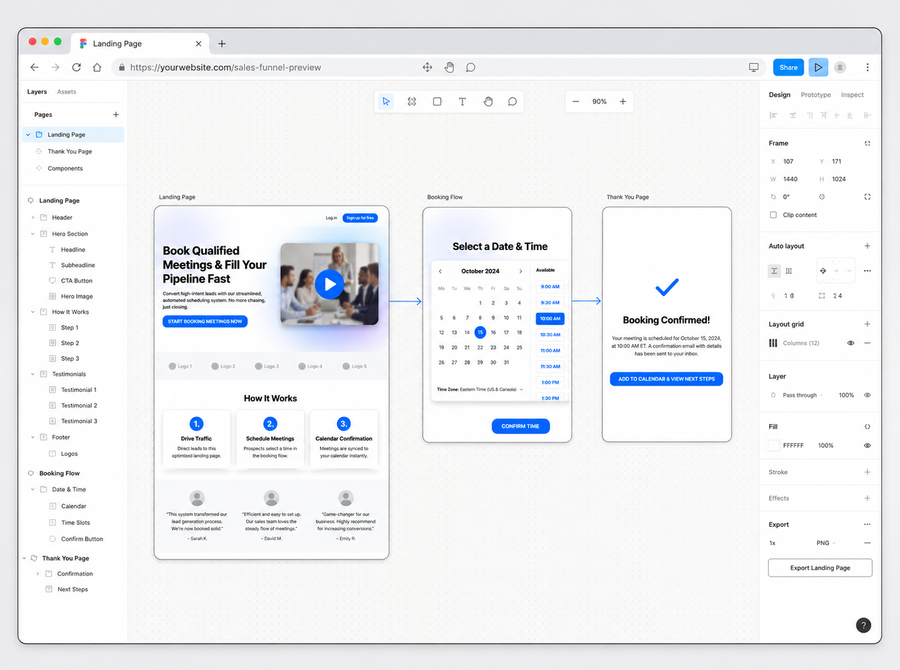
Task: Select horizontal auto layout direction
Action: click(x=789, y=271)
